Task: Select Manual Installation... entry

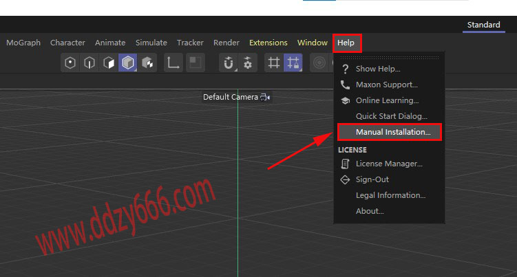Action: click(x=389, y=132)
